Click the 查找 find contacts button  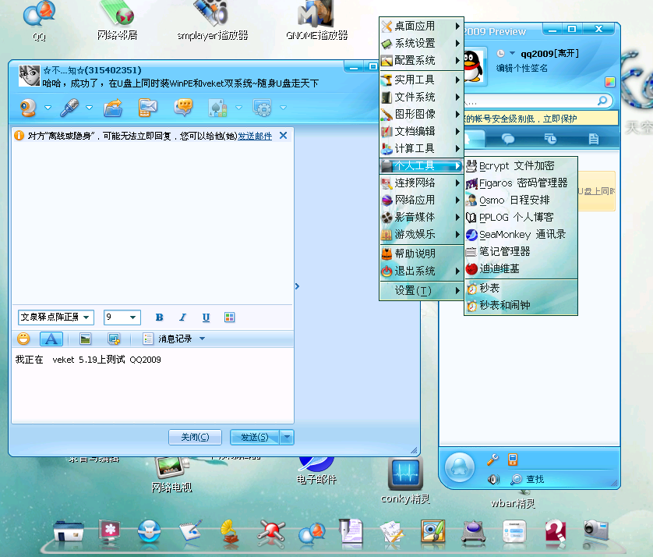pyautogui.click(x=528, y=480)
